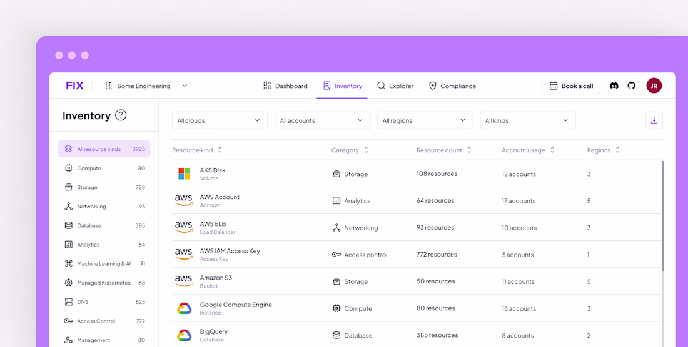Screen dimensions: 688x347
Task: Click the 385 resources cell
Action: (x=437, y=335)
